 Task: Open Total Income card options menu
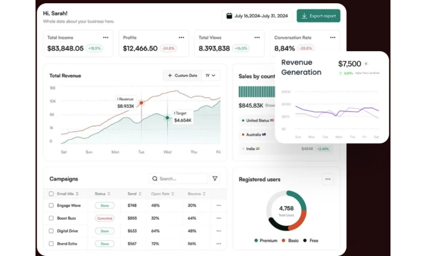106,37
